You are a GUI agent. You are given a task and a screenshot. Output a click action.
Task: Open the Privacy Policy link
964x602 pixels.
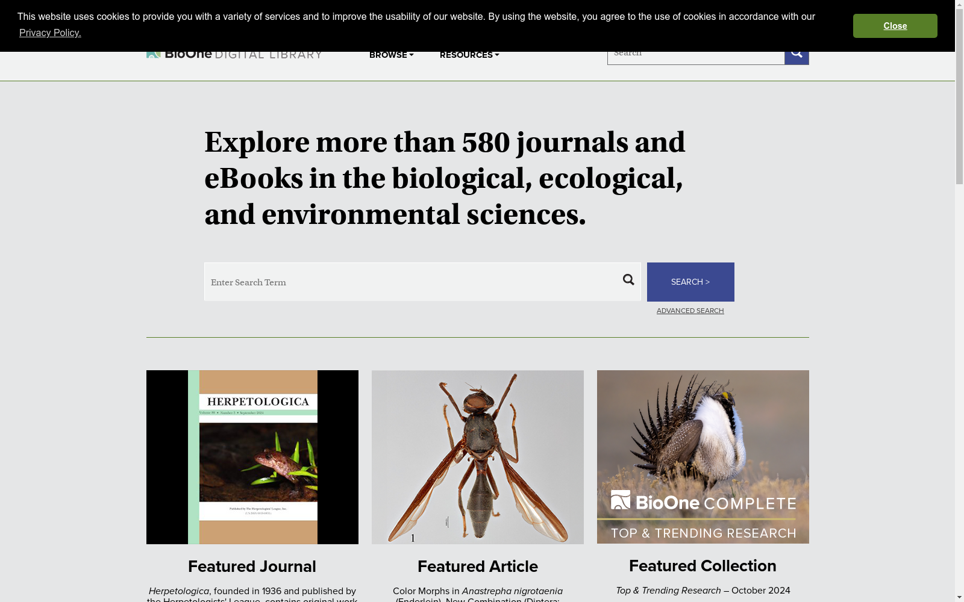click(x=50, y=33)
